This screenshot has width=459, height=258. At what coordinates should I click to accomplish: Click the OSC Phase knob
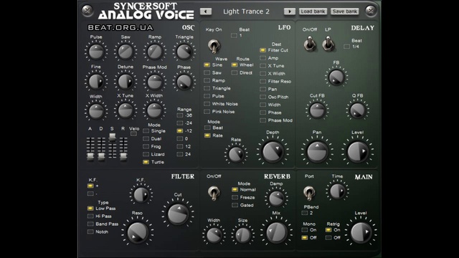click(184, 81)
